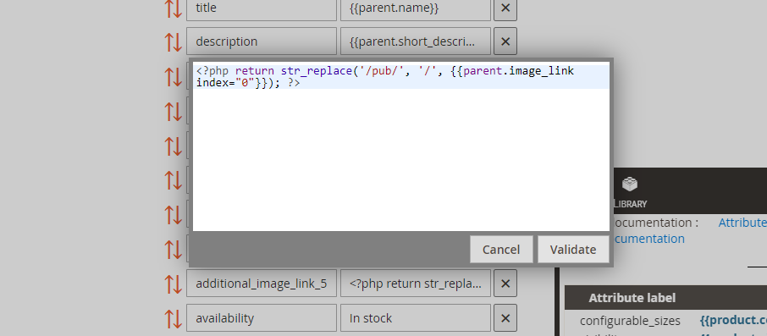Open the {{parent.short_descri... value field
This screenshot has width=767, height=336.
416,41
